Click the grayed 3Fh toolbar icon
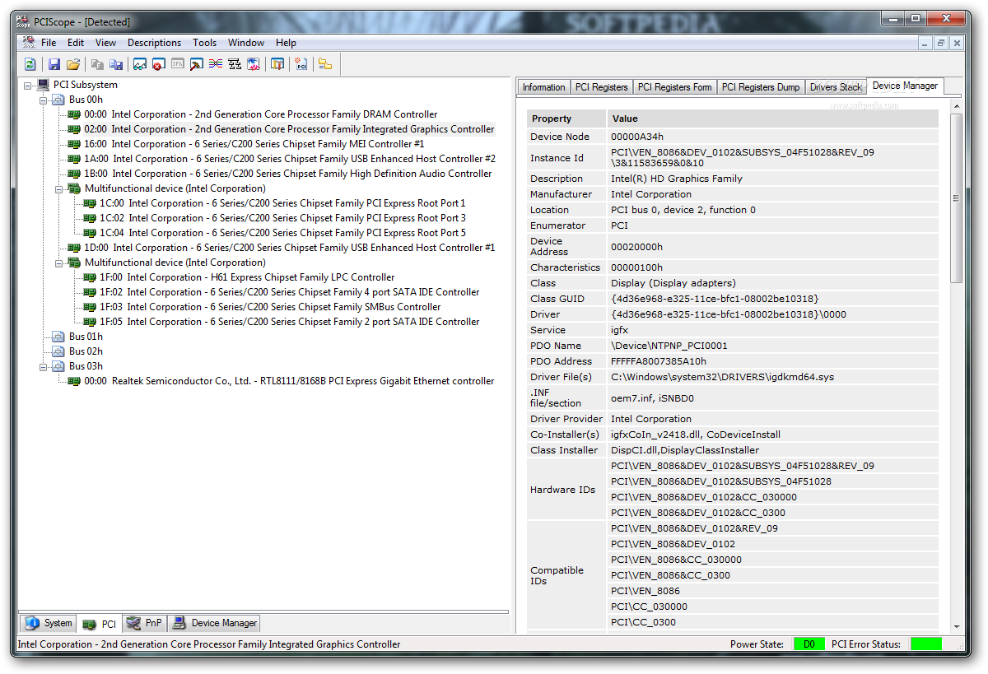The height and width of the screenshot is (674, 988). pyautogui.click(x=177, y=64)
